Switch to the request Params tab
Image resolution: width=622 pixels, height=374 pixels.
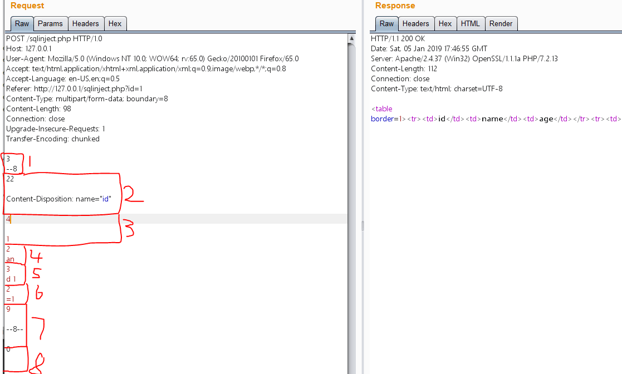(x=50, y=23)
